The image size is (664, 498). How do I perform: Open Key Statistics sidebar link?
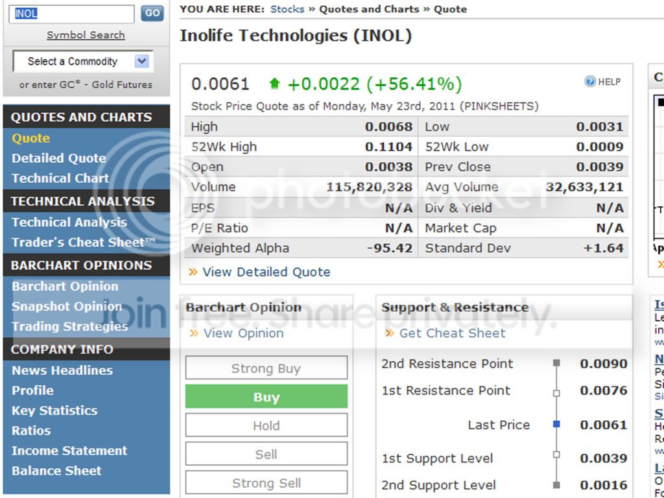coord(54,410)
